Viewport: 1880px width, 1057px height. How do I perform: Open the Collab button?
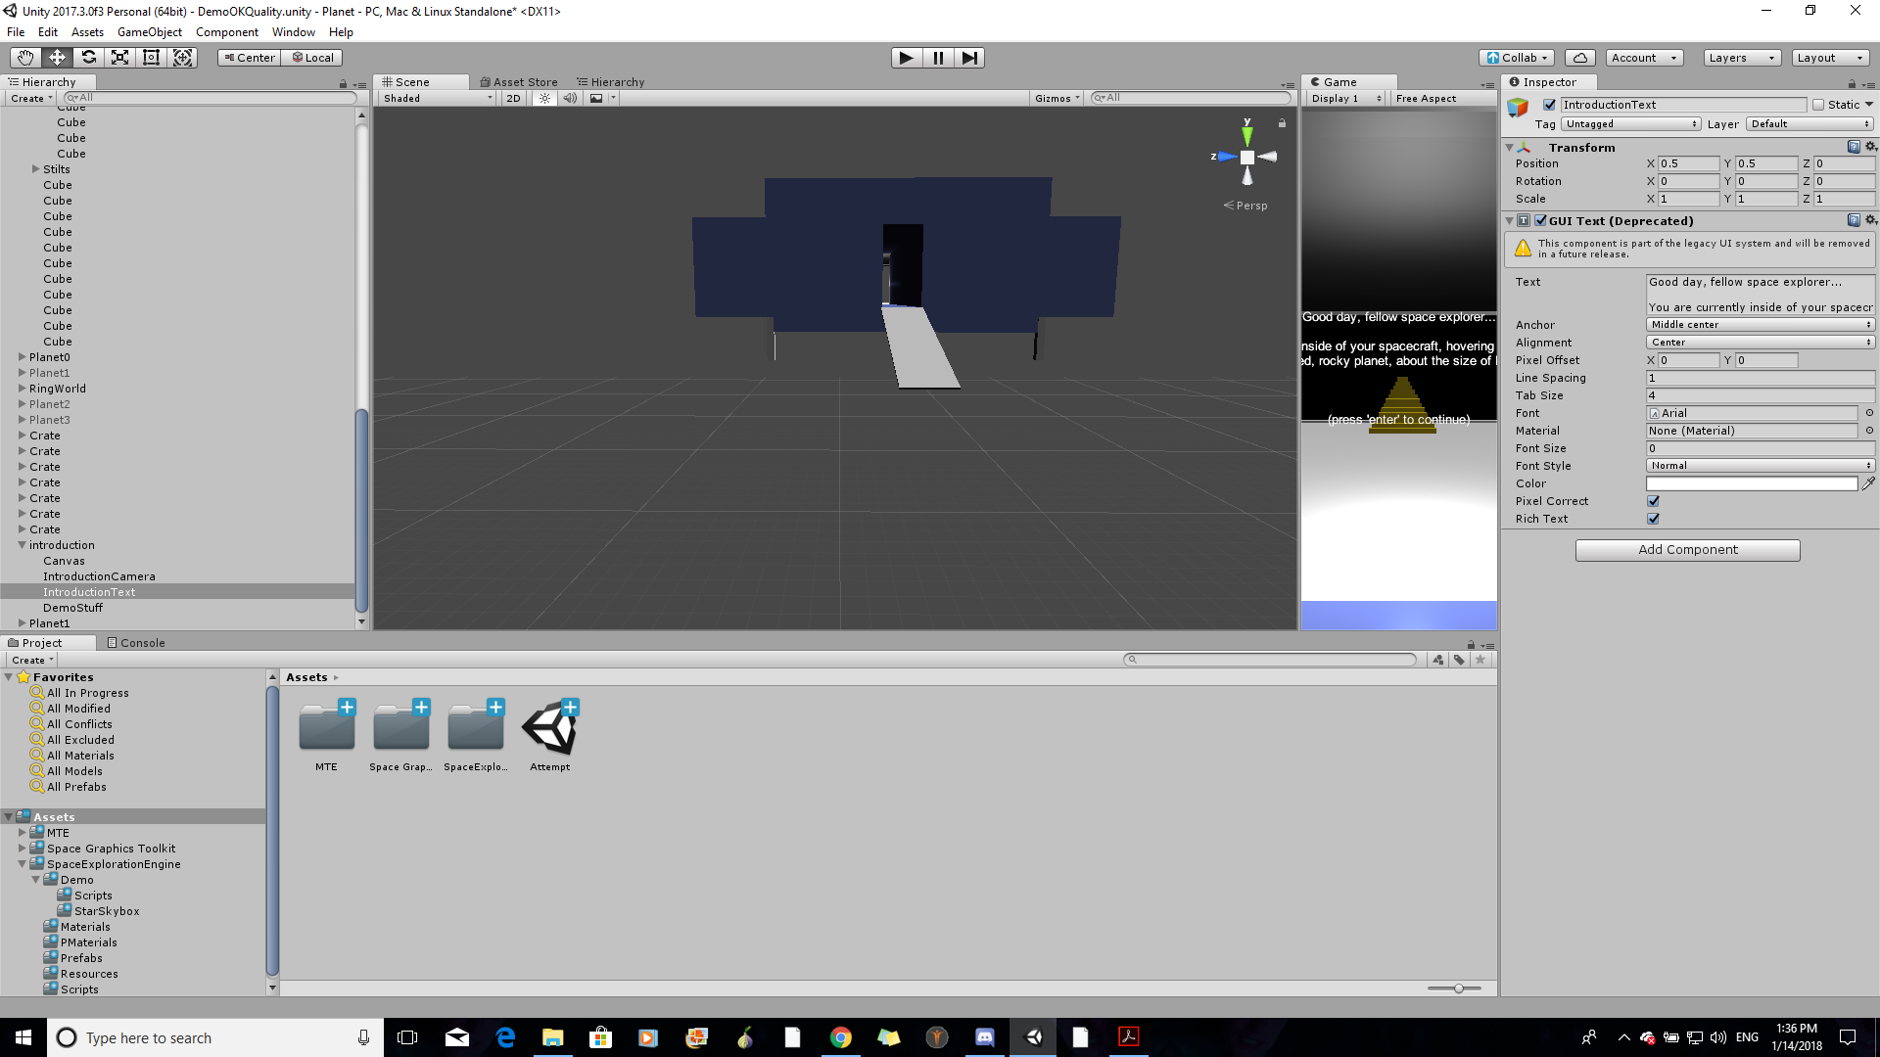pos(1517,58)
